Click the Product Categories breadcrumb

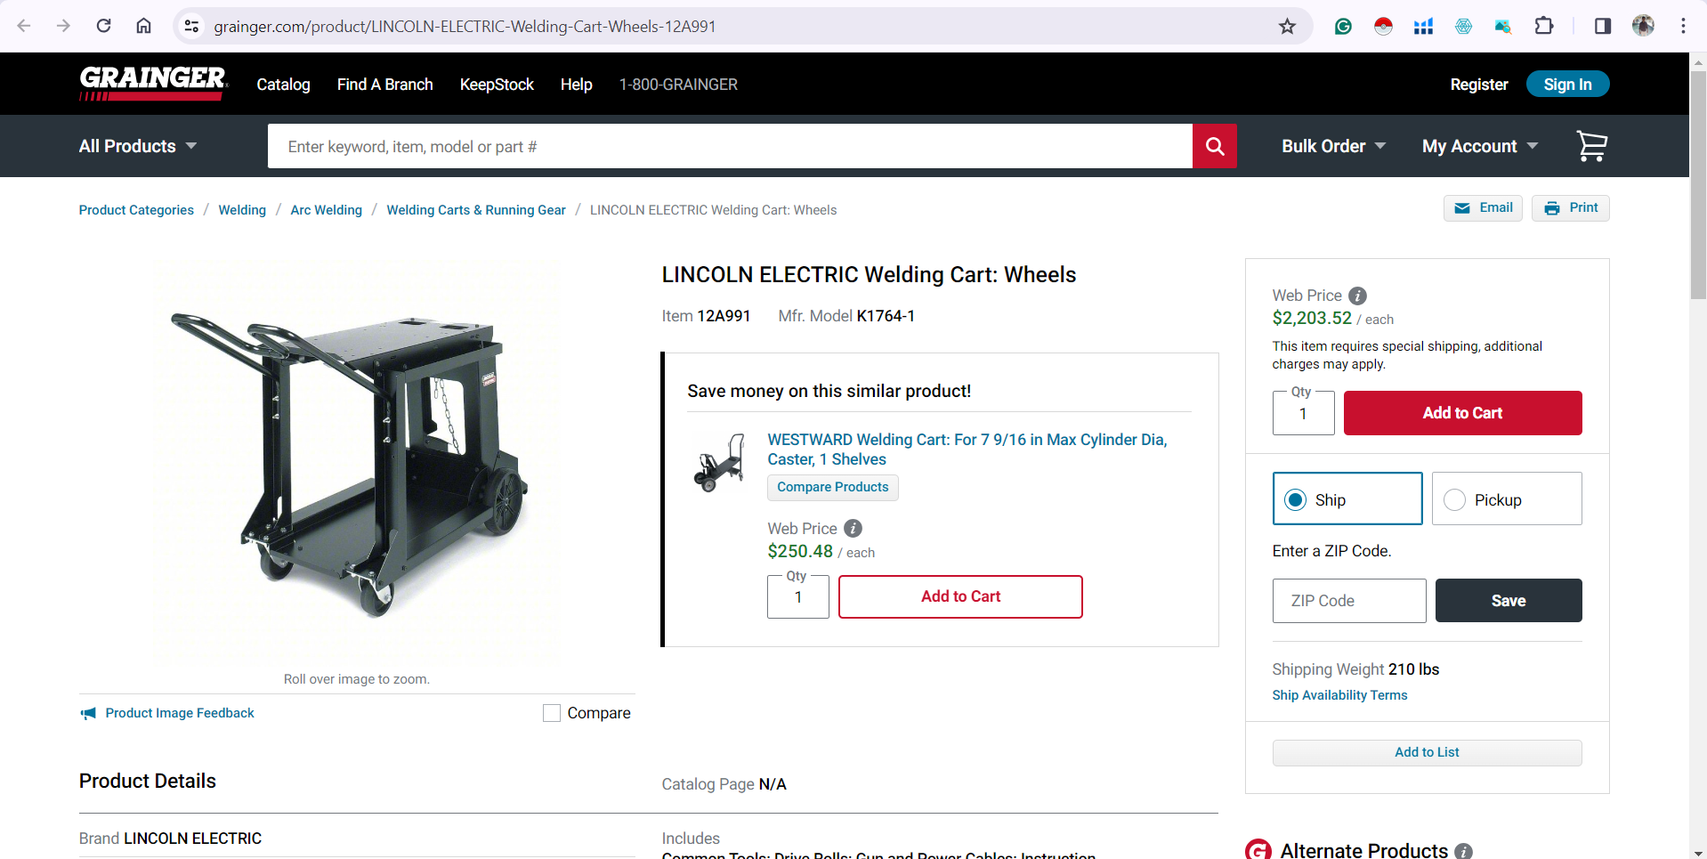point(136,210)
